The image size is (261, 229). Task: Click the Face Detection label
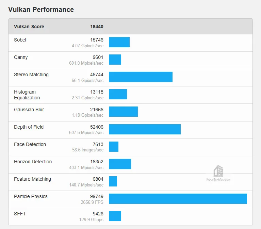pyautogui.click(x=30, y=144)
